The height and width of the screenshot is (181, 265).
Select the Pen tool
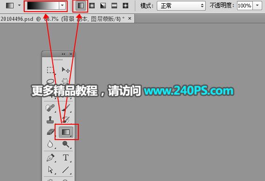click(50, 158)
